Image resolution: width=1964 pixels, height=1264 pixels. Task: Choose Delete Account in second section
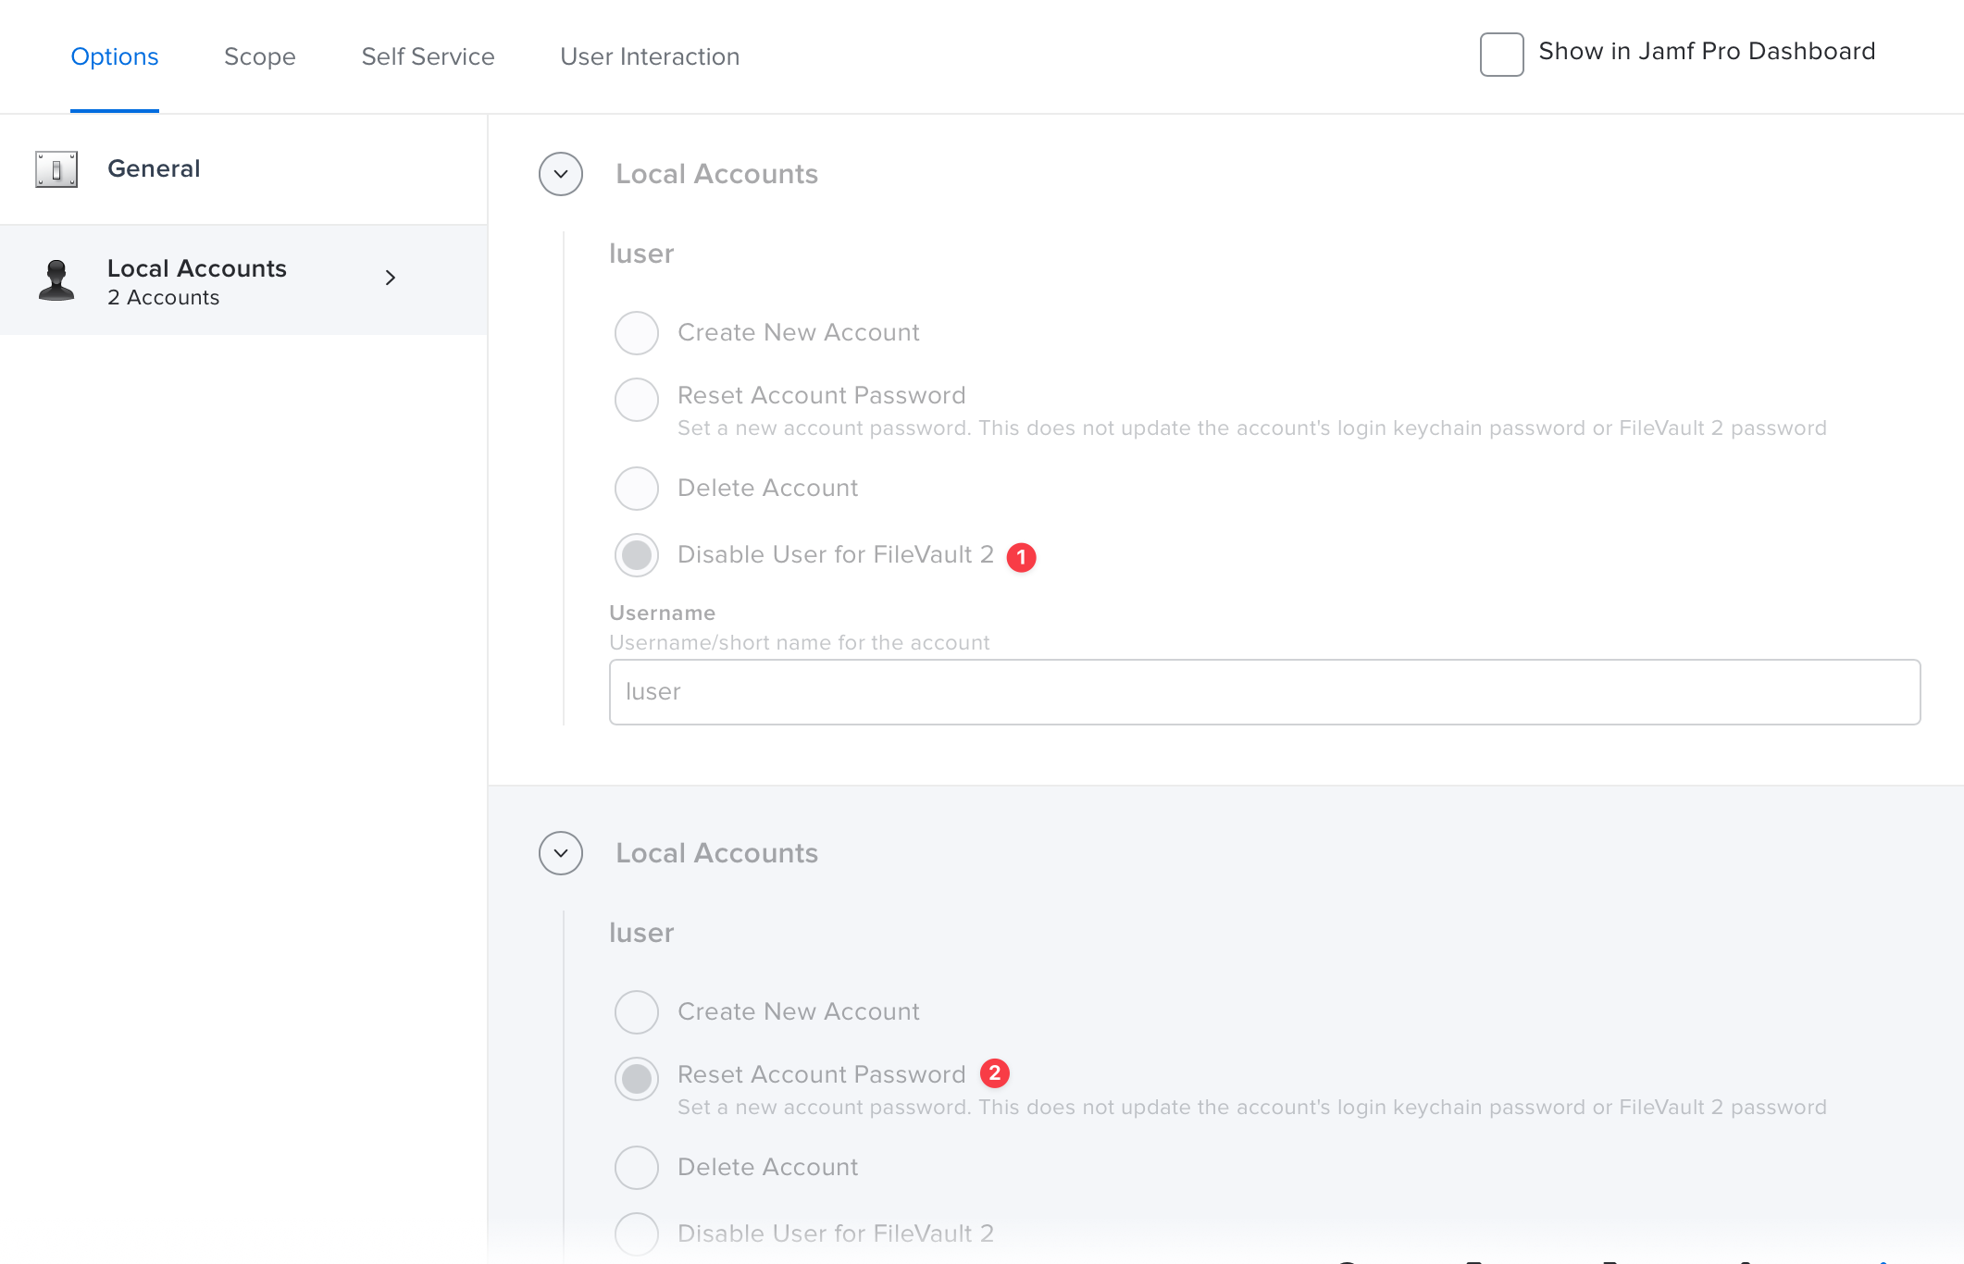tap(637, 1168)
